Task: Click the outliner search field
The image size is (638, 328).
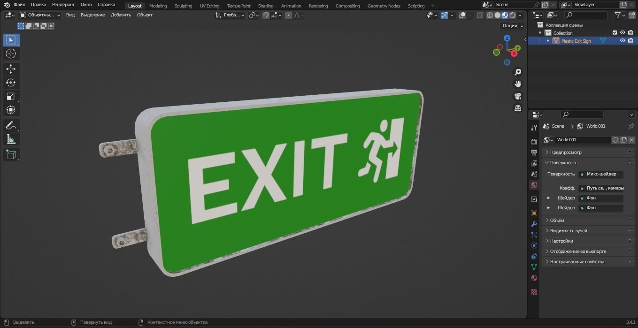Action: (585, 15)
